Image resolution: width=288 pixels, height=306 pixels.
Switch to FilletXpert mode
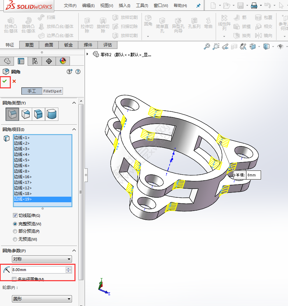(52, 91)
